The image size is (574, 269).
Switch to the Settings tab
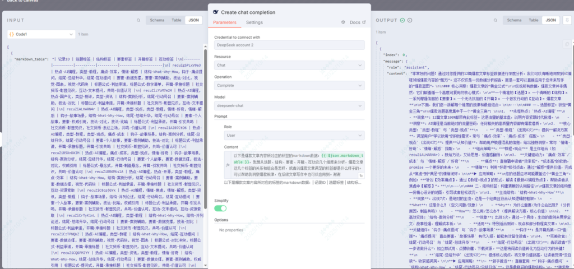(x=254, y=22)
